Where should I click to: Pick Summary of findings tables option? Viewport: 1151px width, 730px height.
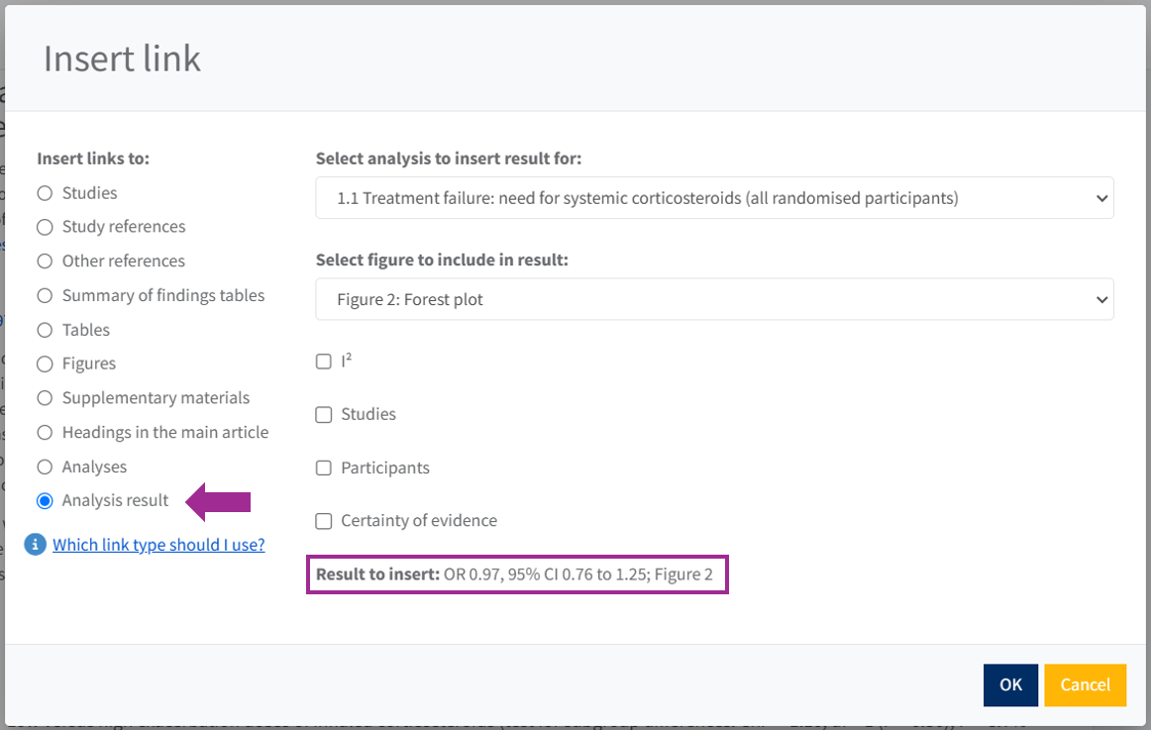[x=45, y=295]
